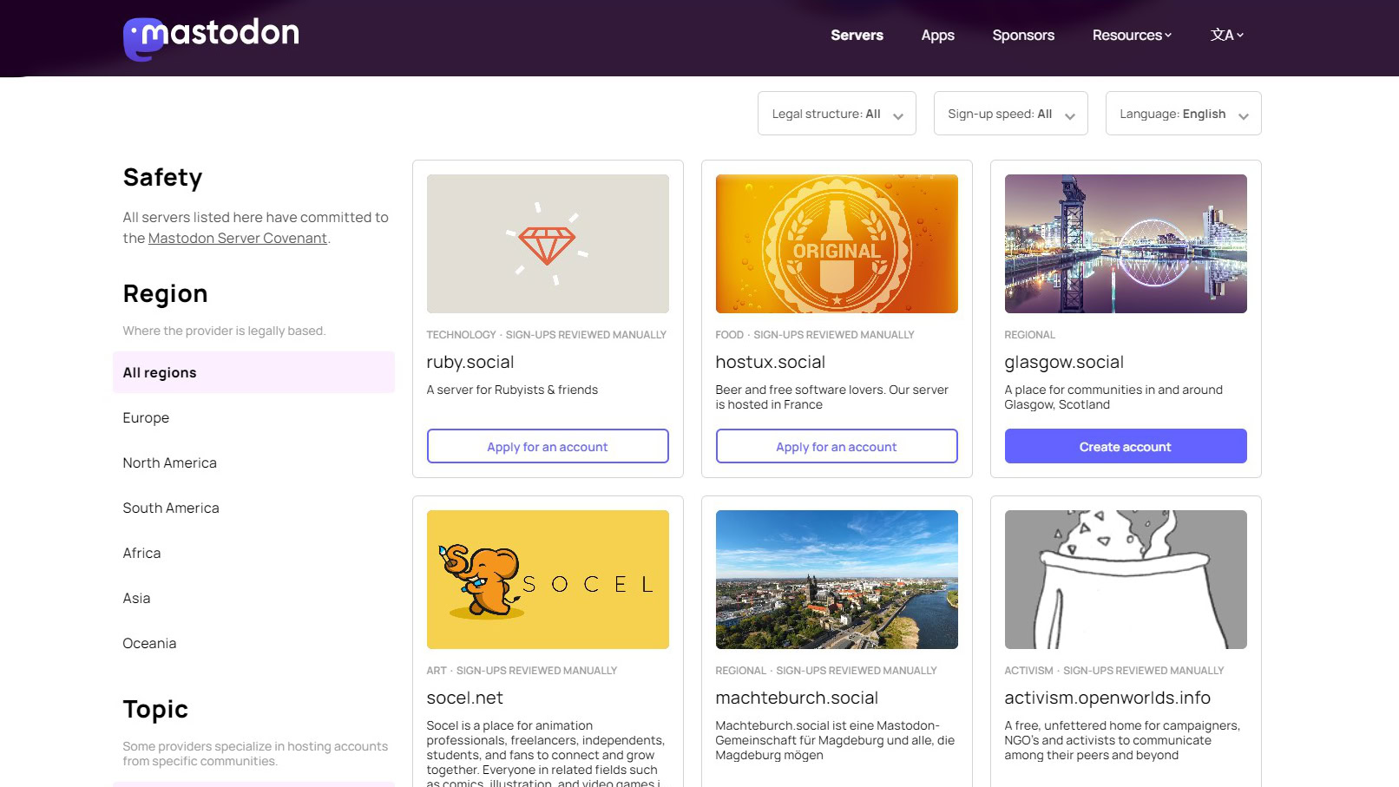Image resolution: width=1399 pixels, height=787 pixels.
Task: Create account on glasgow.social
Action: [1126, 447]
